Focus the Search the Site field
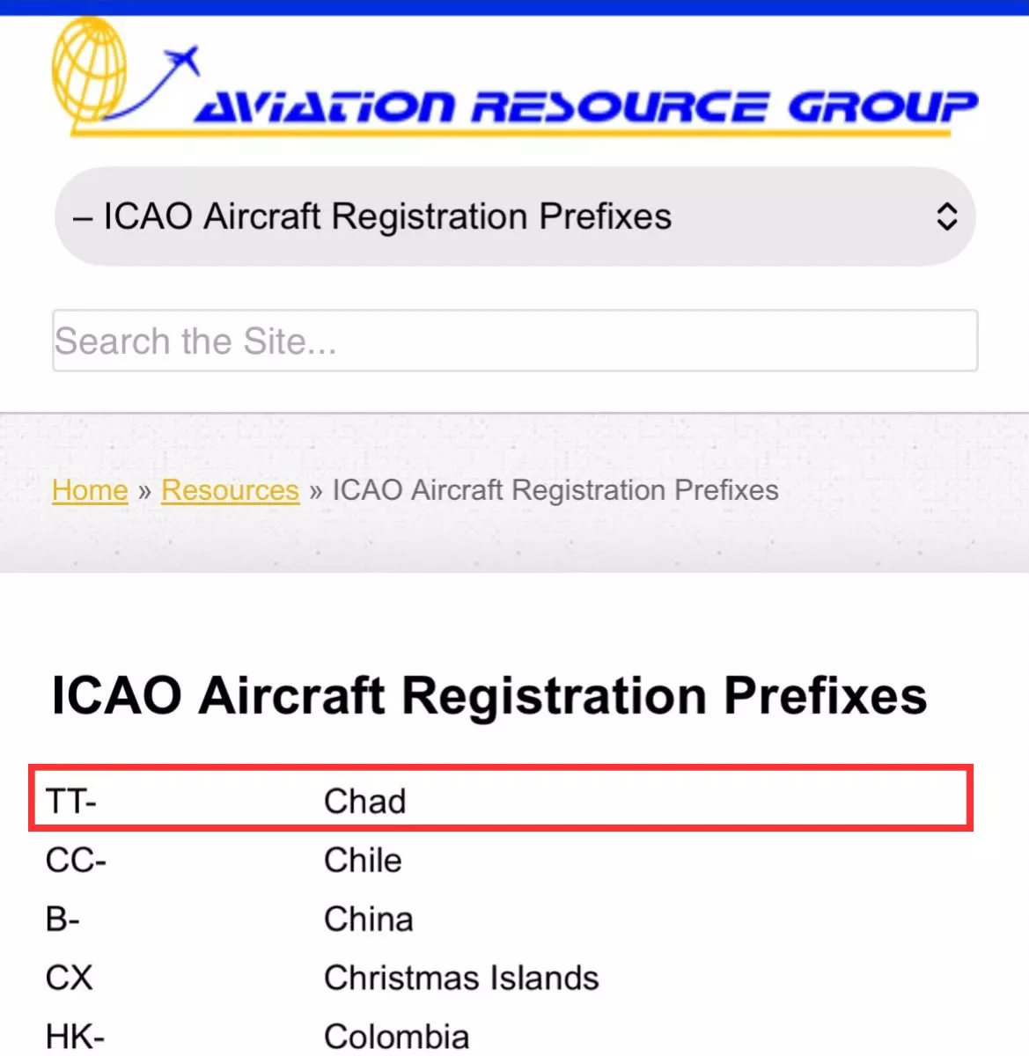 pyautogui.click(x=515, y=341)
